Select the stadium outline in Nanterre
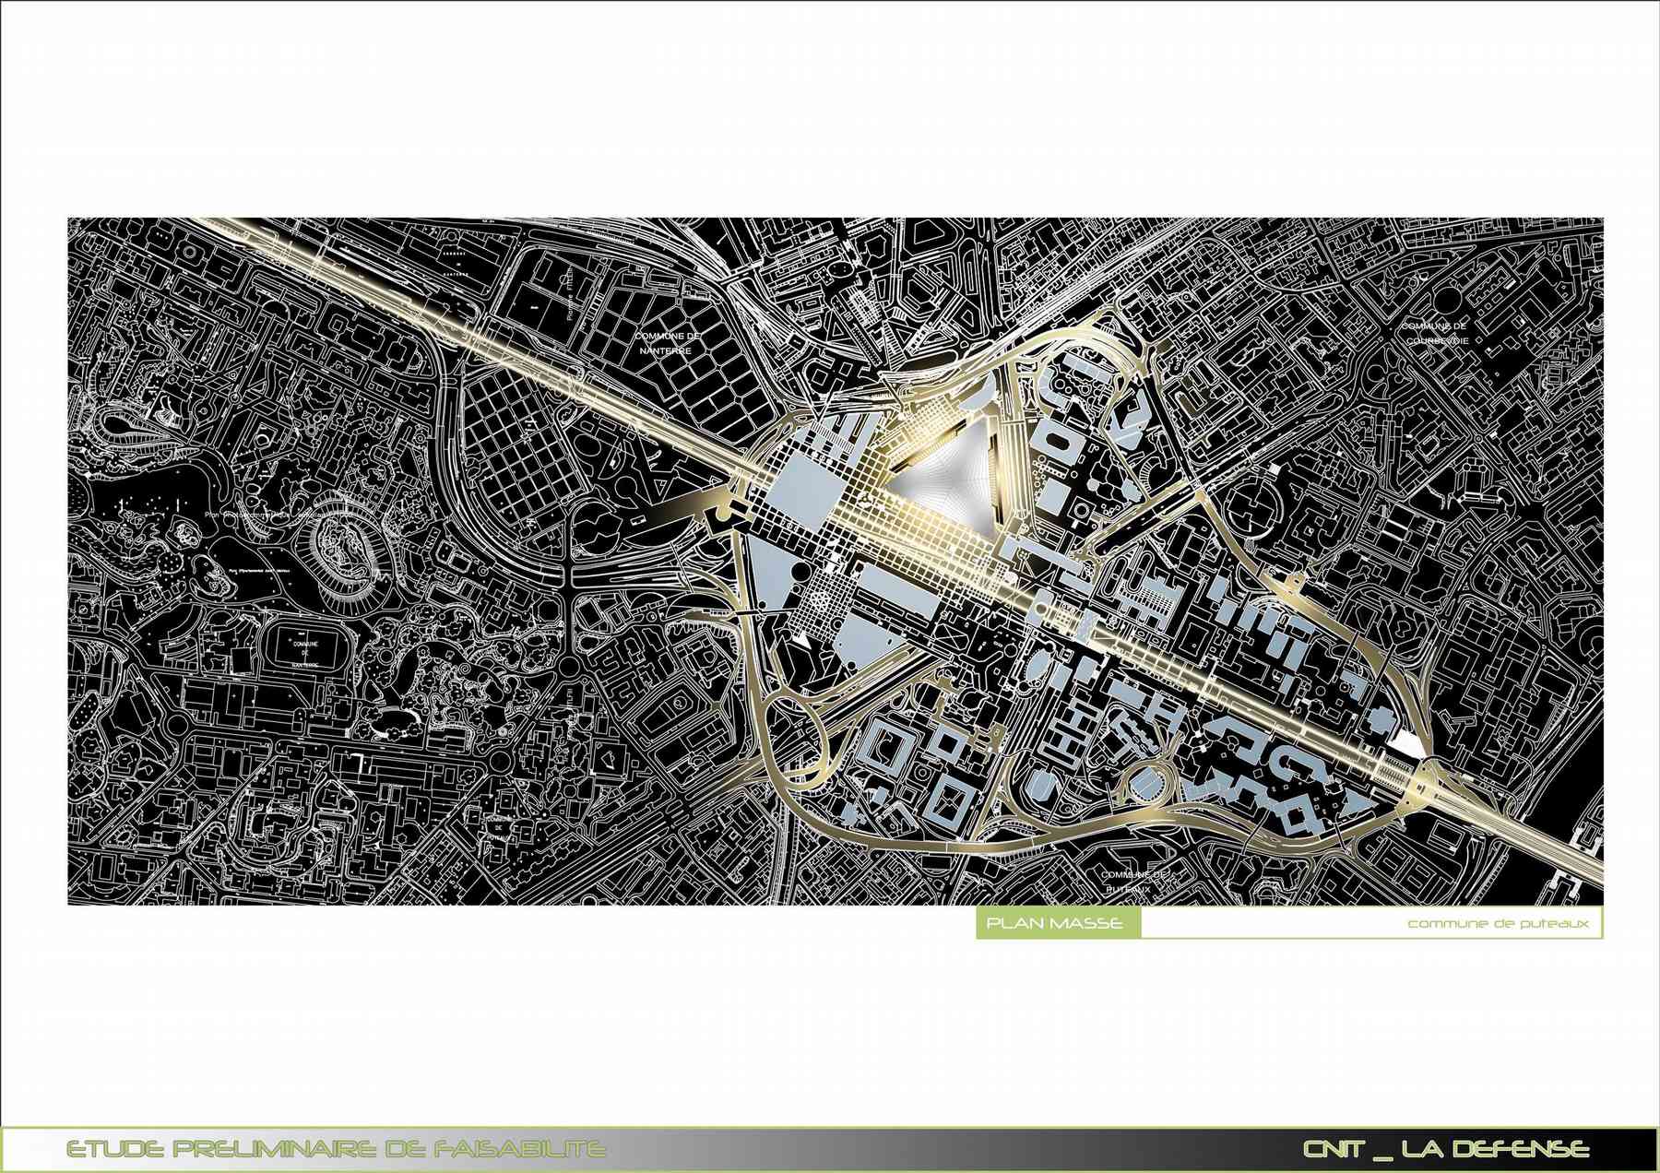The width and height of the screenshot is (1660, 1173). 305,646
